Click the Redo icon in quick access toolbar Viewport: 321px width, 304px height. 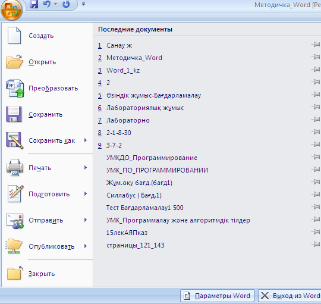click(66, 4)
